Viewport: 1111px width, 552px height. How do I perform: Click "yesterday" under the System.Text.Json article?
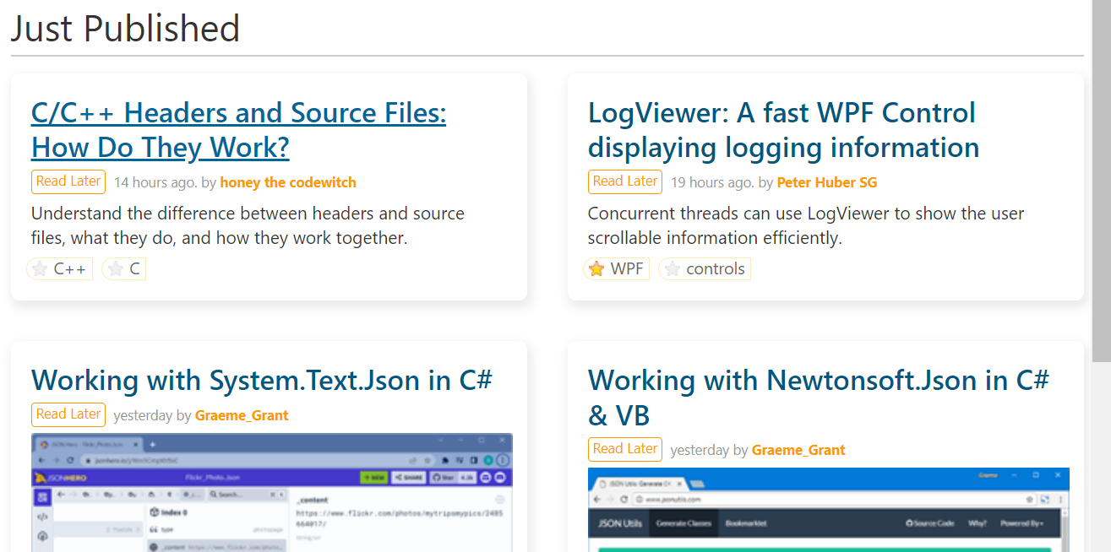tap(143, 415)
